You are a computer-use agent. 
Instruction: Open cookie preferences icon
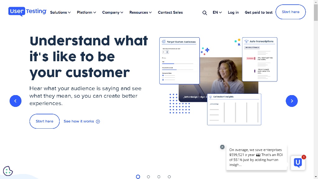[x=8, y=171]
